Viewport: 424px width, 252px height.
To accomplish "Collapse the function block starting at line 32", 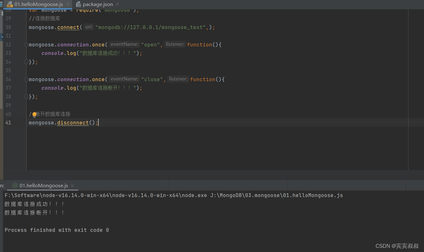I will click(27, 45).
